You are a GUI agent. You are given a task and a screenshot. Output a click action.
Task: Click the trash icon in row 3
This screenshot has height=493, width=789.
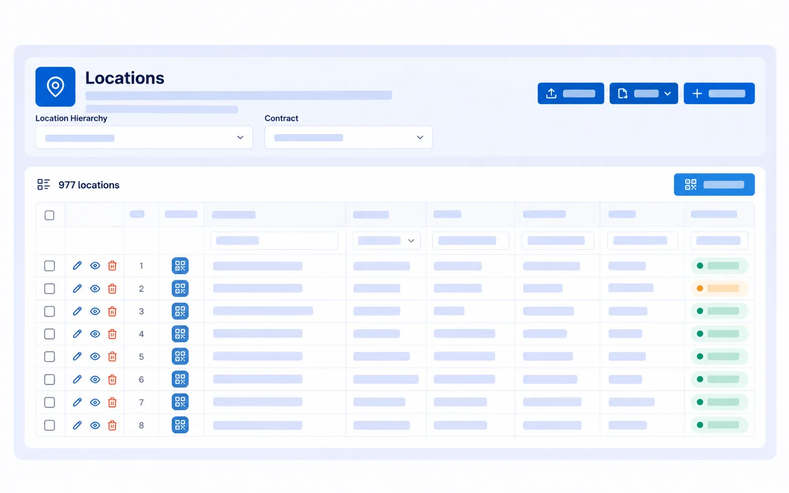click(112, 312)
